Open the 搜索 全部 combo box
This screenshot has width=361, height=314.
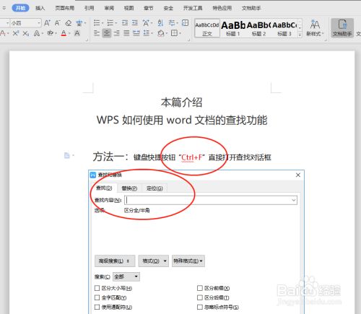(x=126, y=276)
